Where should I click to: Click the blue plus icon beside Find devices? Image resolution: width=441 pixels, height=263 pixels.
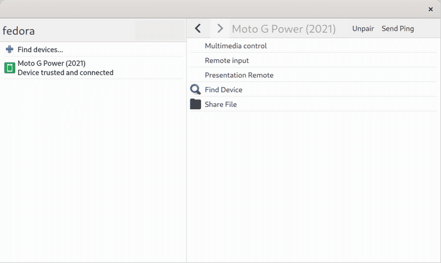click(9, 49)
